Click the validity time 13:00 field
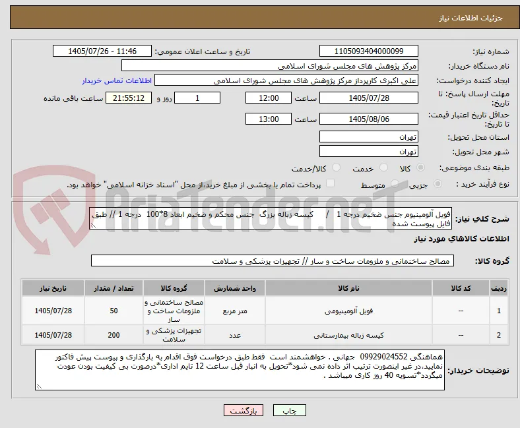The height and width of the screenshot is (428, 520). pos(269,119)
